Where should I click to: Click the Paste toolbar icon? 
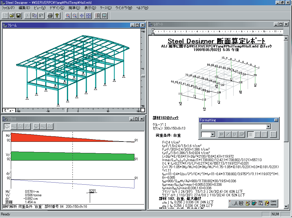(x=41, y=16)
